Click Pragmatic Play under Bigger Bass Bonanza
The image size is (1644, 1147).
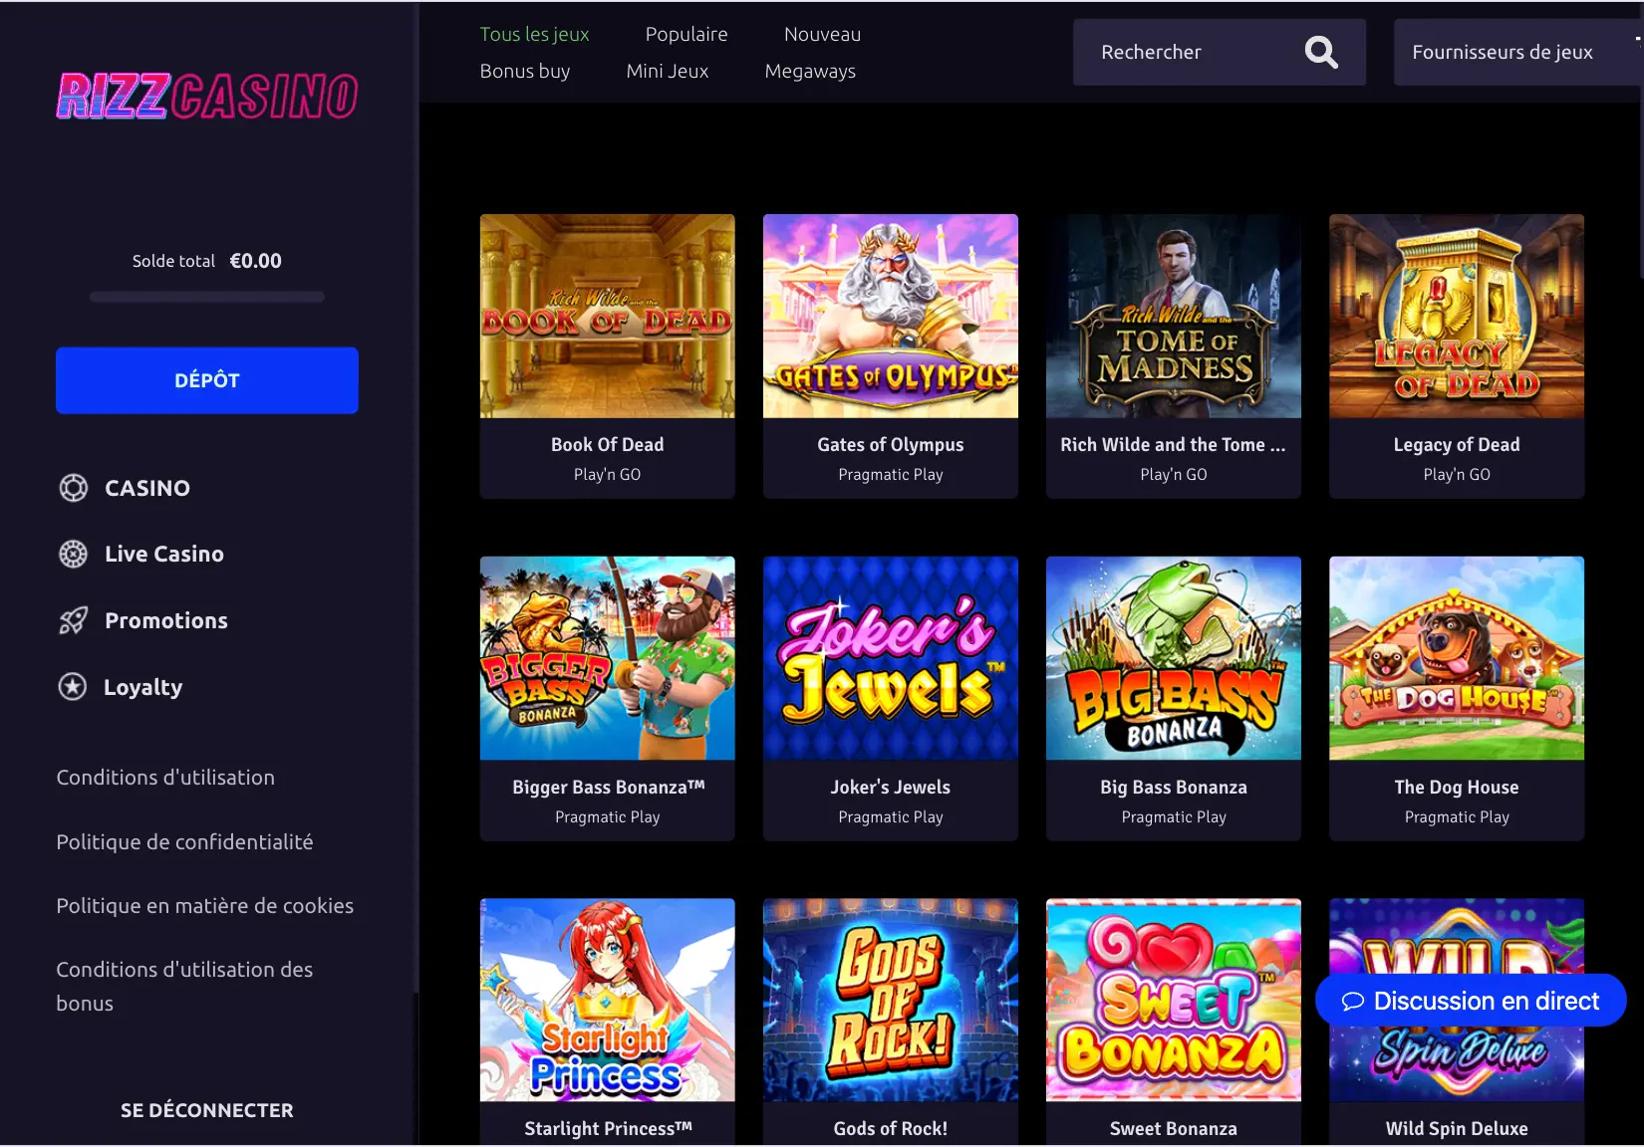[608, 817]
